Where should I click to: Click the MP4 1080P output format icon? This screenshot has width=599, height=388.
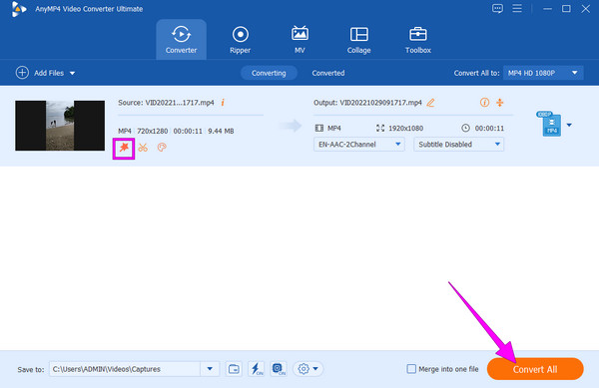coord(549,124)
